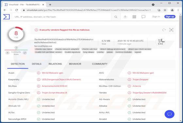
Task: Switch to the DETAILS tab
Action: pos(37,64)
